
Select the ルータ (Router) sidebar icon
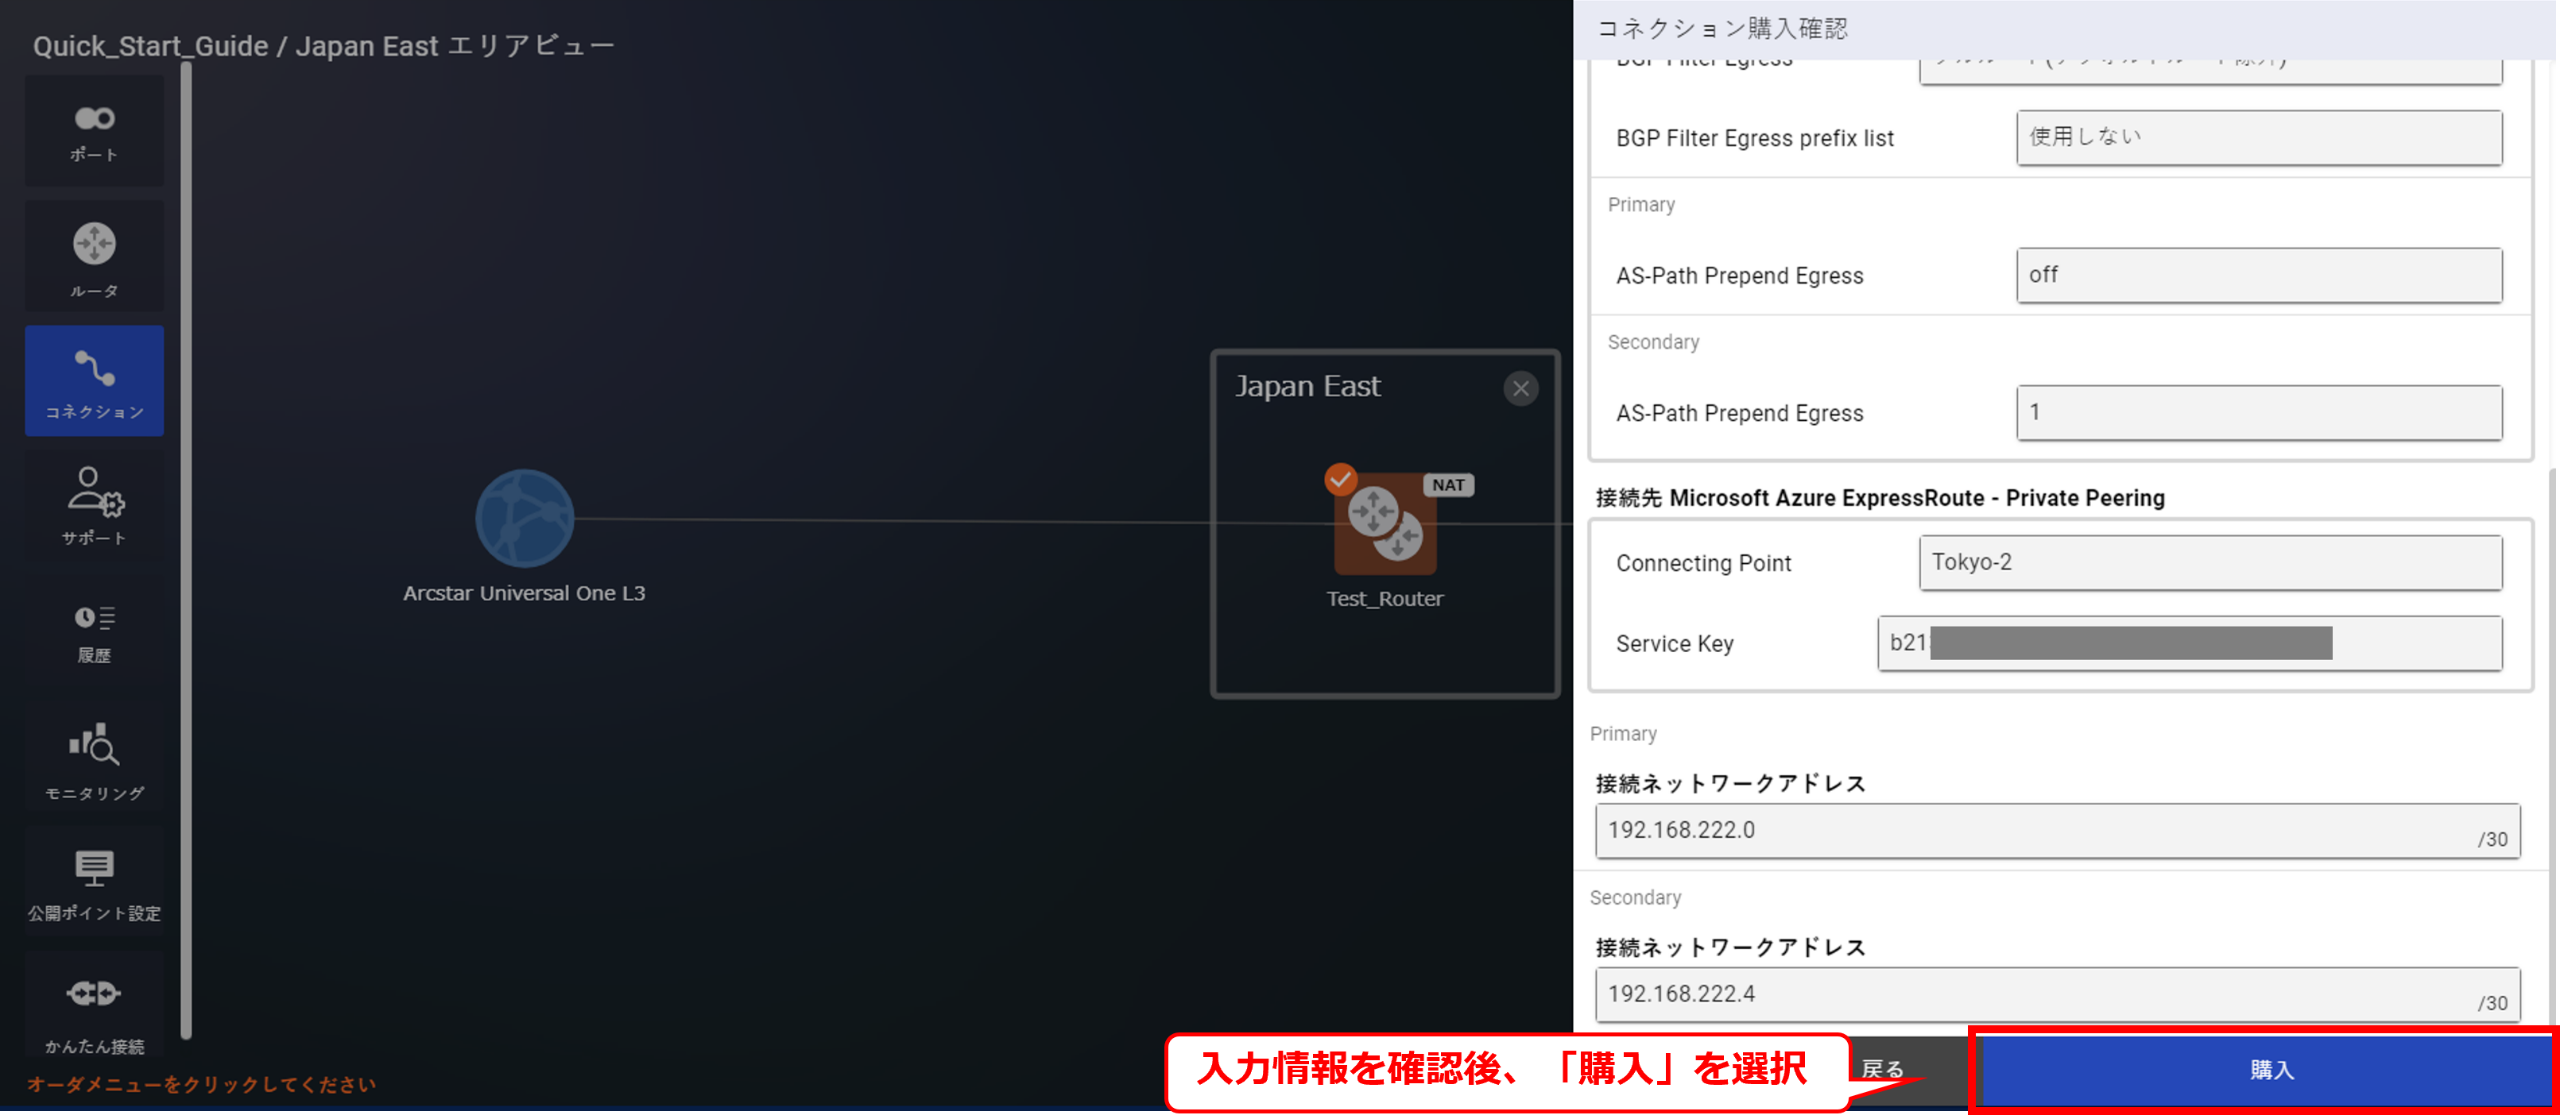pyautogui.click(x=95, y=257)
